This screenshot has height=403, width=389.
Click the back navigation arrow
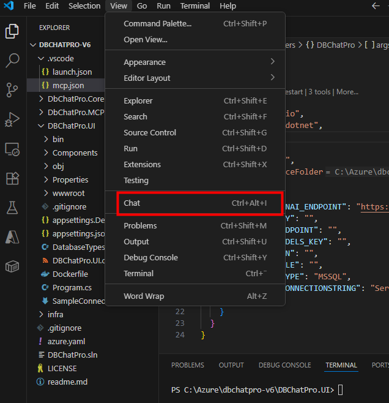[x=376, y=6]
